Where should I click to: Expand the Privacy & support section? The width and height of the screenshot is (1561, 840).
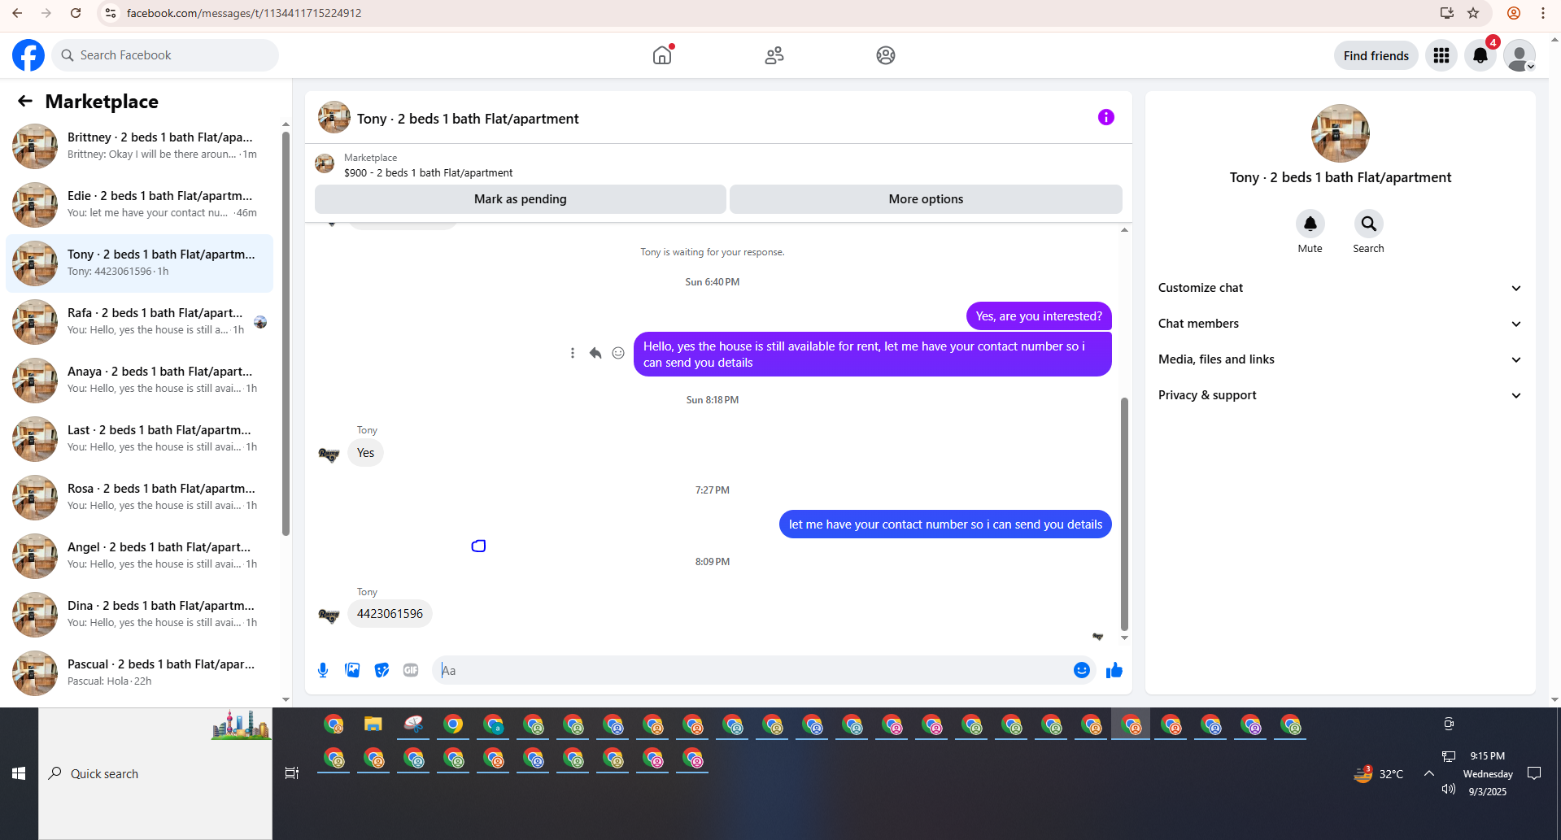pos(1340,395)
